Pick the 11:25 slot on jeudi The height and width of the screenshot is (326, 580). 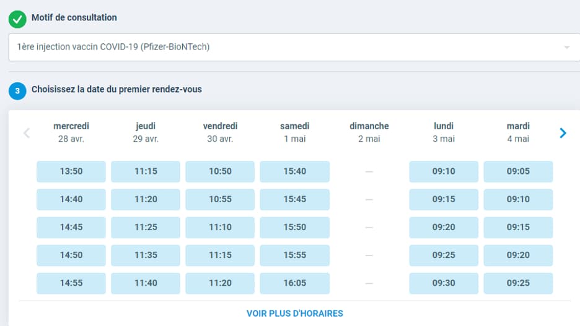click(146, 227)
